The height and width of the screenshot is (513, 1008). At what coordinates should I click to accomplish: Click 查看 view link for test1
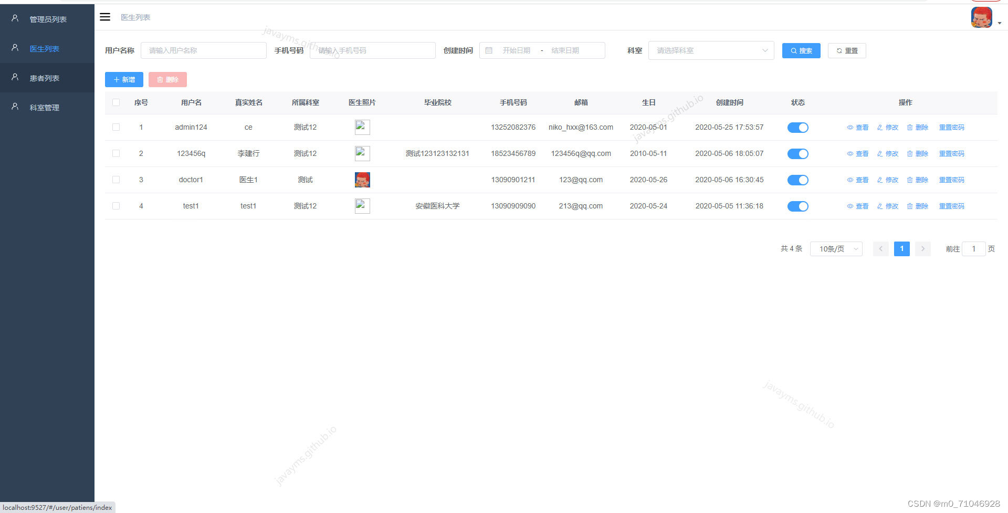point(857,206)
